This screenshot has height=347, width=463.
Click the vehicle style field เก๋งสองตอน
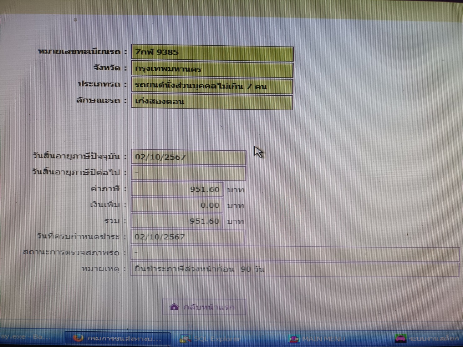click(212, 102)
